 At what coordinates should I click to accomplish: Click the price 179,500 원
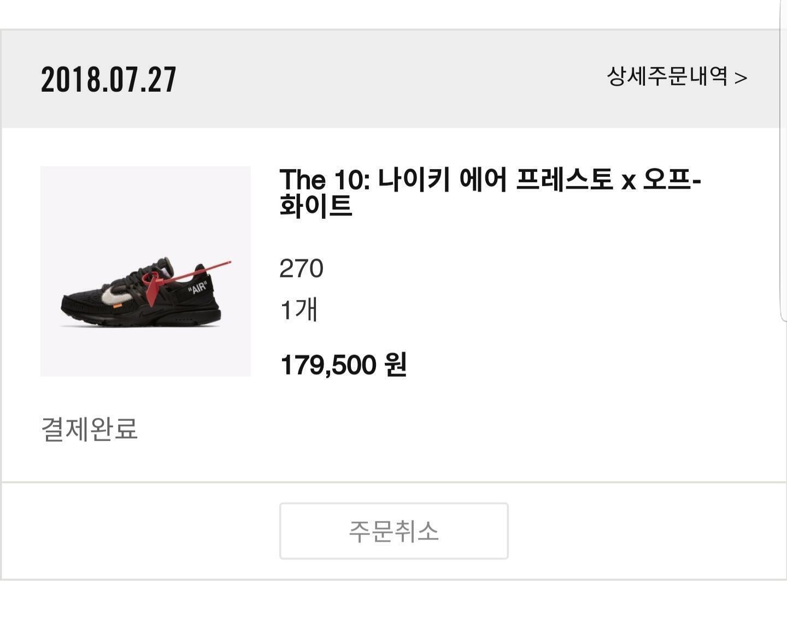click(x=343, y=365)
